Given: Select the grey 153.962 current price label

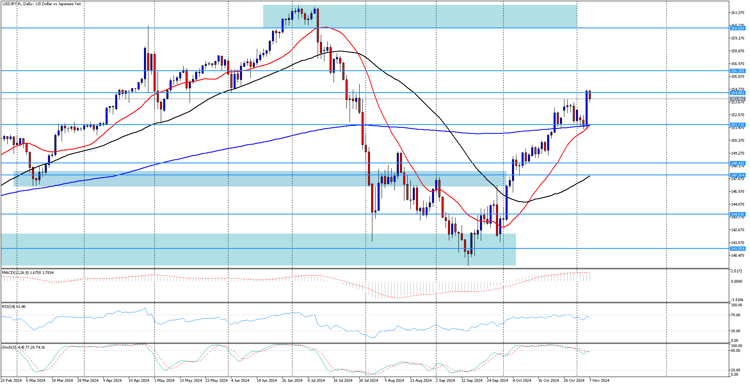Looking at the screenshot, I should point(737,99).
